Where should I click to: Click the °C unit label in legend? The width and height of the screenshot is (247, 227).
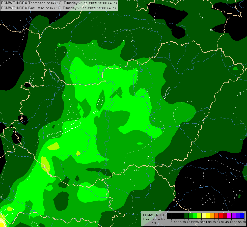[154, 223]
